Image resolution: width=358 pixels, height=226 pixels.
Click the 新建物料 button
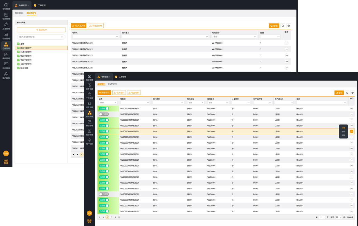pos(104,93)
